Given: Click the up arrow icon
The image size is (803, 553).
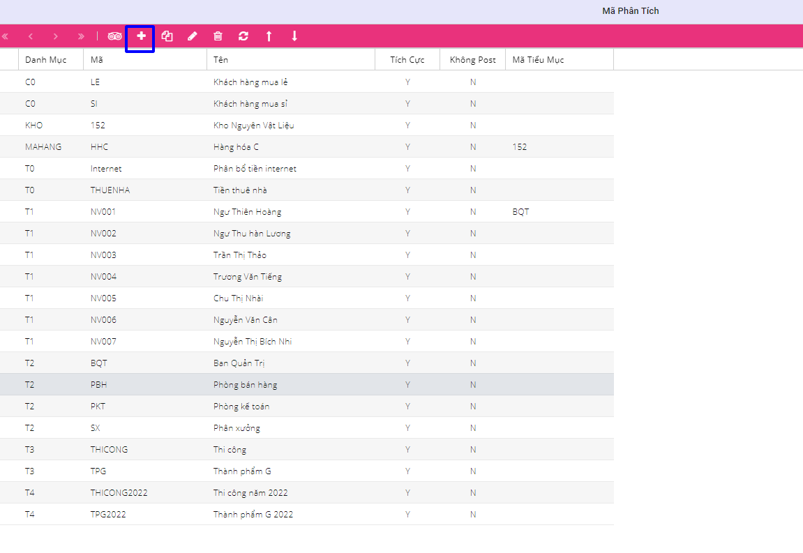Looking at the screenshot, I should click(x=269, y=36).
